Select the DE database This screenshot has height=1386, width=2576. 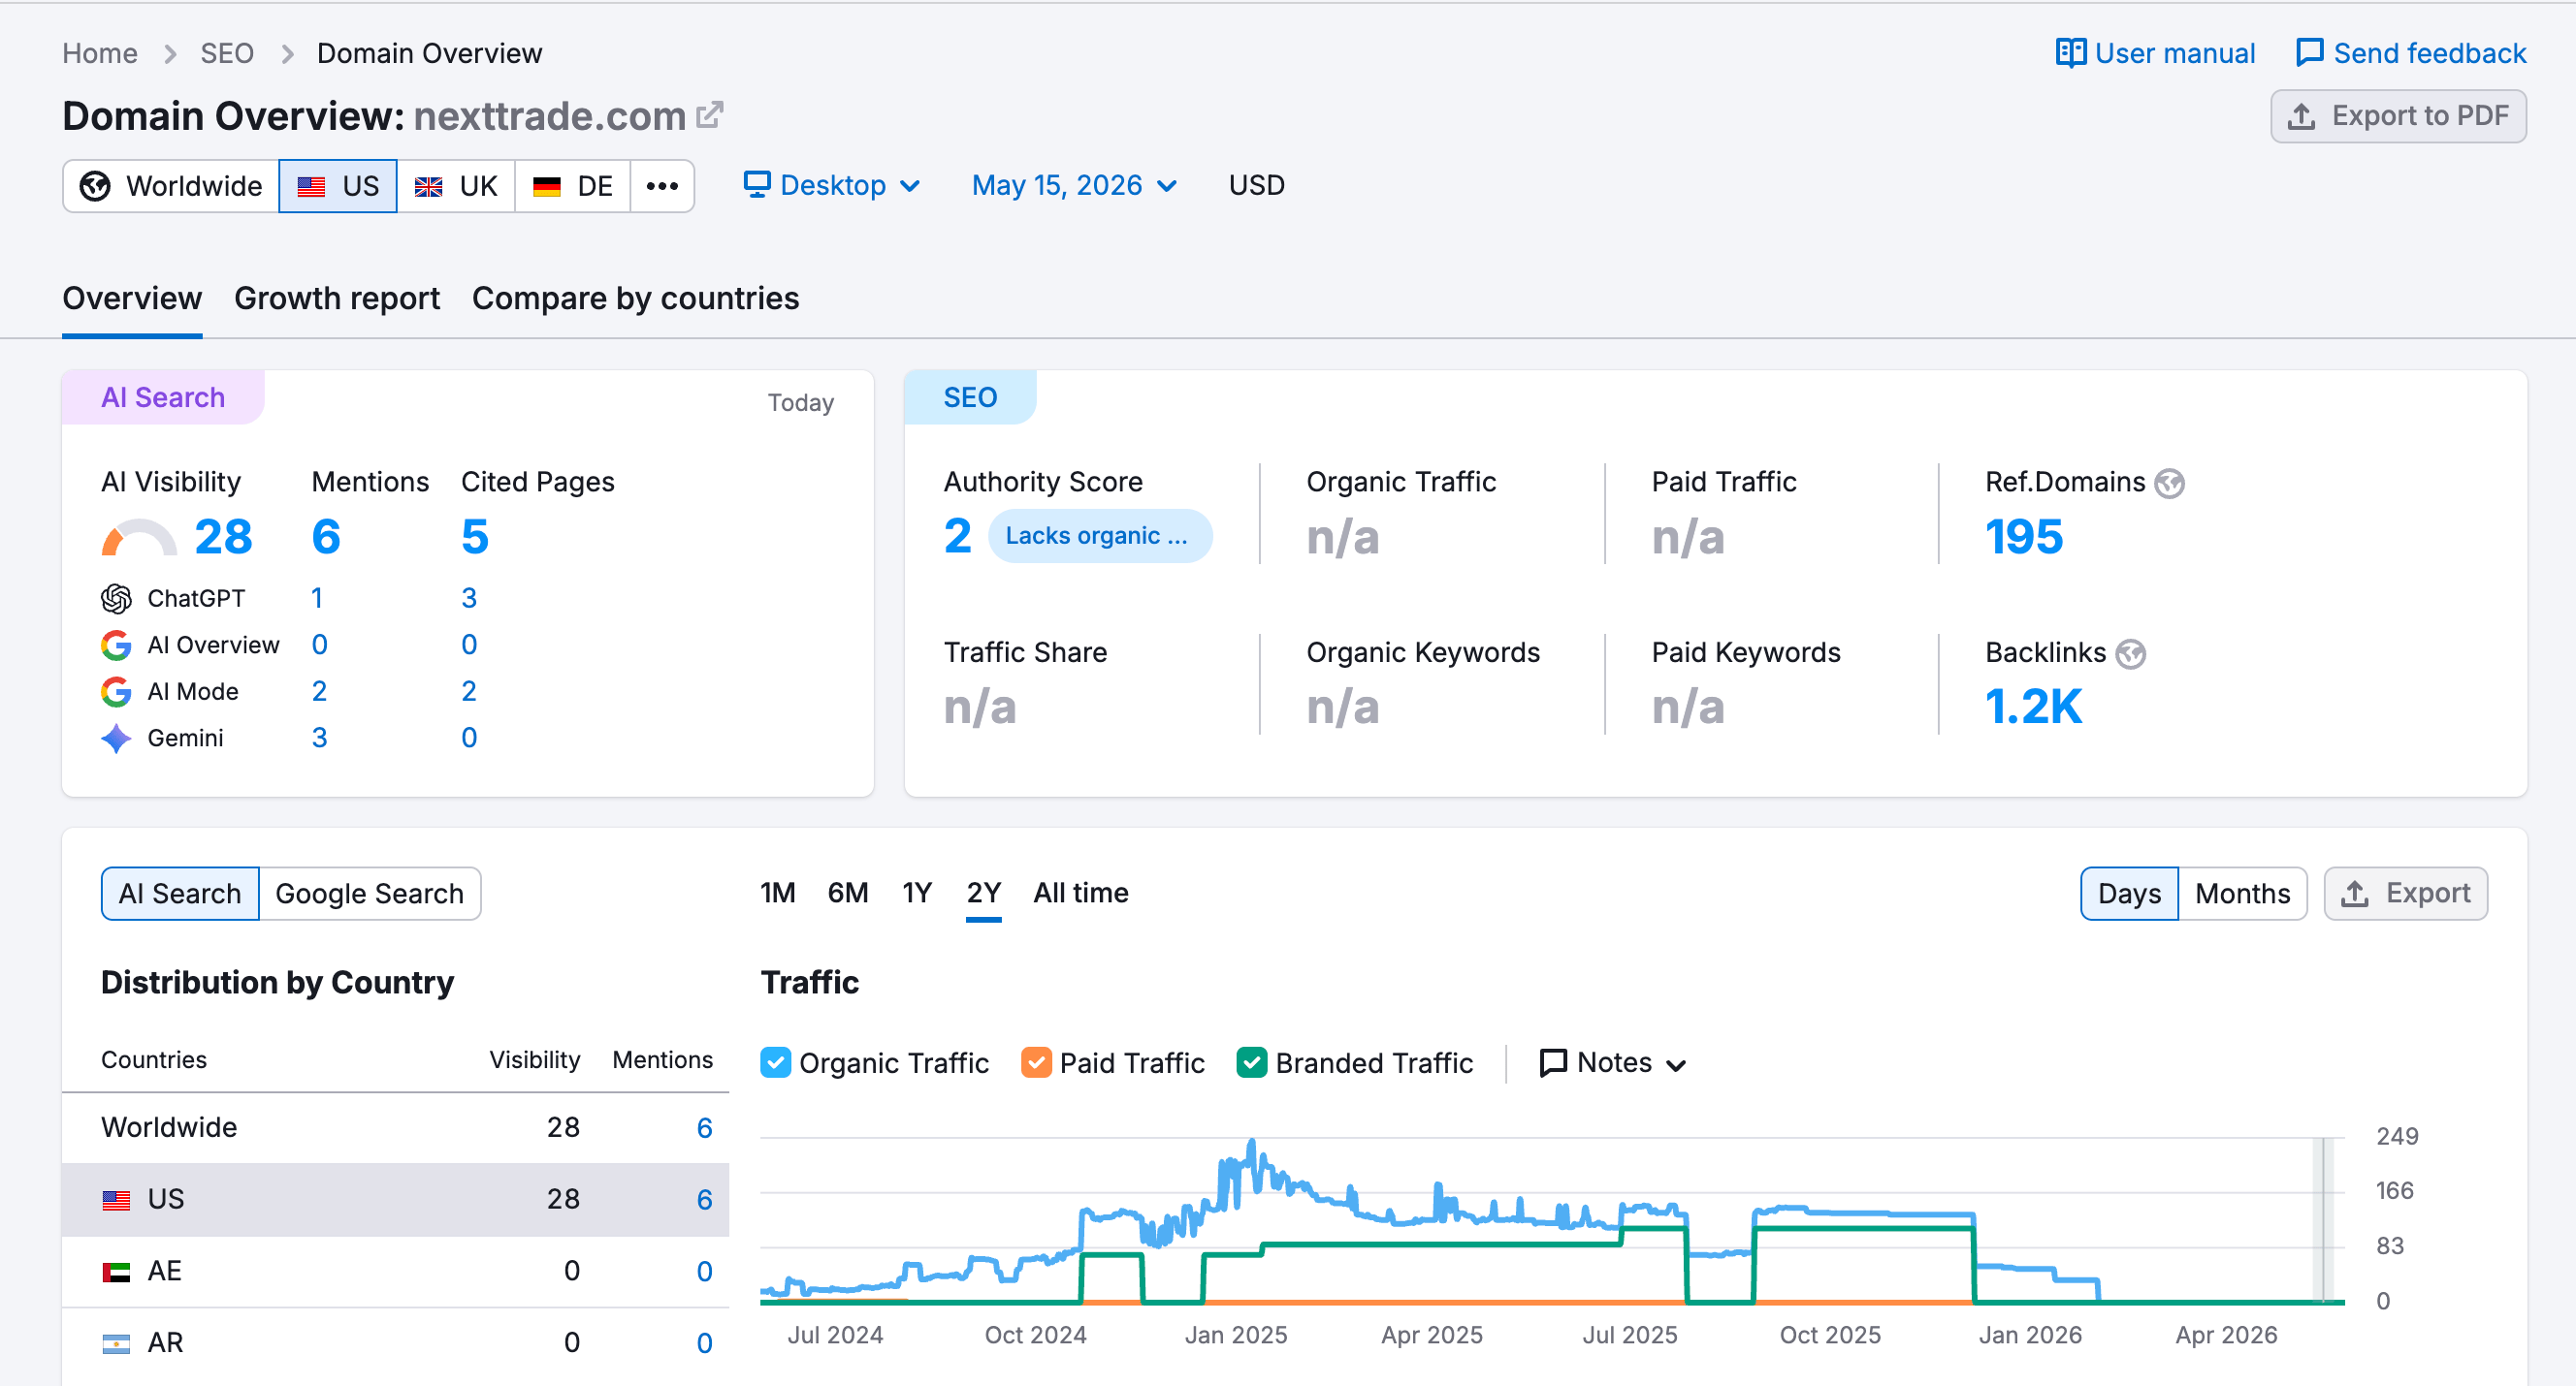tap(573, 186)
